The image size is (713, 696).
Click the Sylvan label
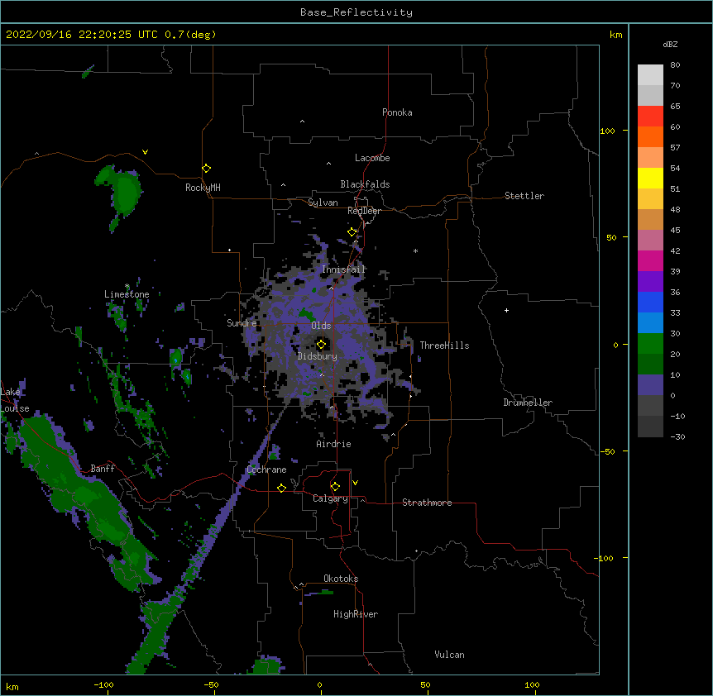[x=323, y=203]
